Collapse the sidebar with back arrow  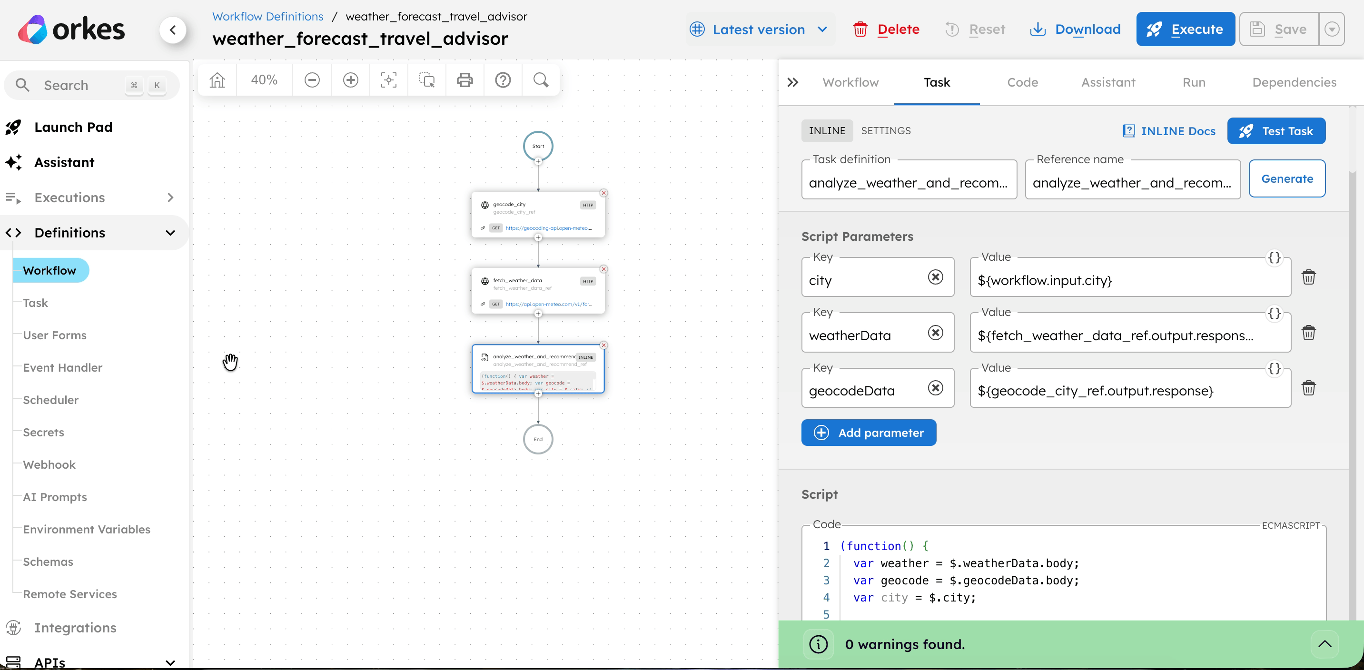(x=174, y=30)
